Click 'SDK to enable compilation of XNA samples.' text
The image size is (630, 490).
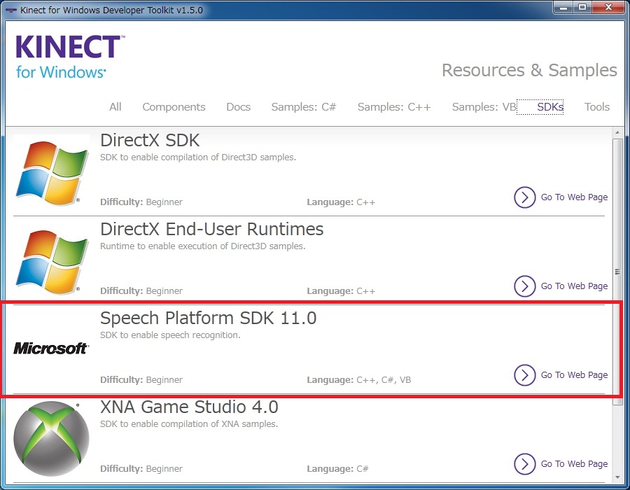[189, 423]
